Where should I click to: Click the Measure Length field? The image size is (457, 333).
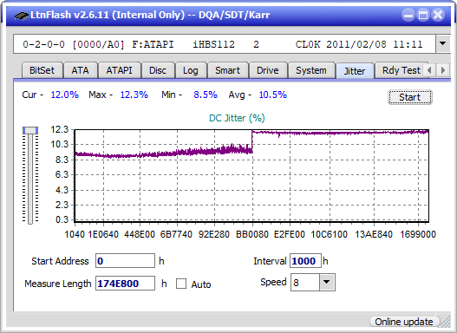pos(126,284)
